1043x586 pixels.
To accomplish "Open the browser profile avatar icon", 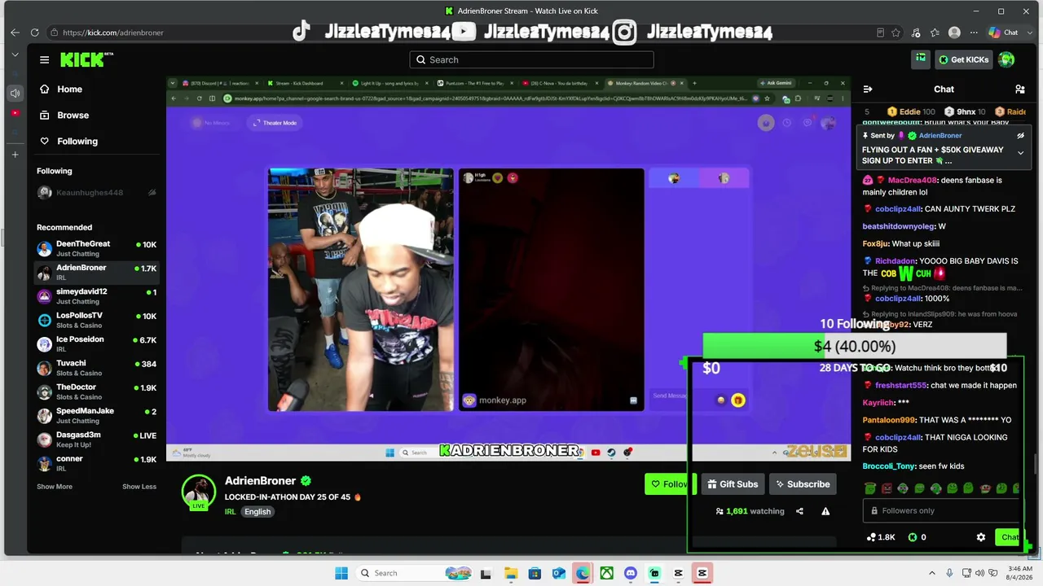I will click(954, 33).
